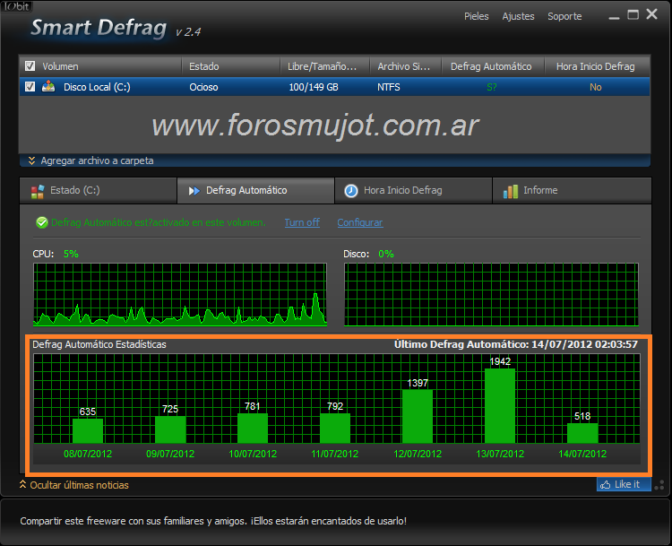Click the green checkmark status icon
672x546 pixels.
41,222
